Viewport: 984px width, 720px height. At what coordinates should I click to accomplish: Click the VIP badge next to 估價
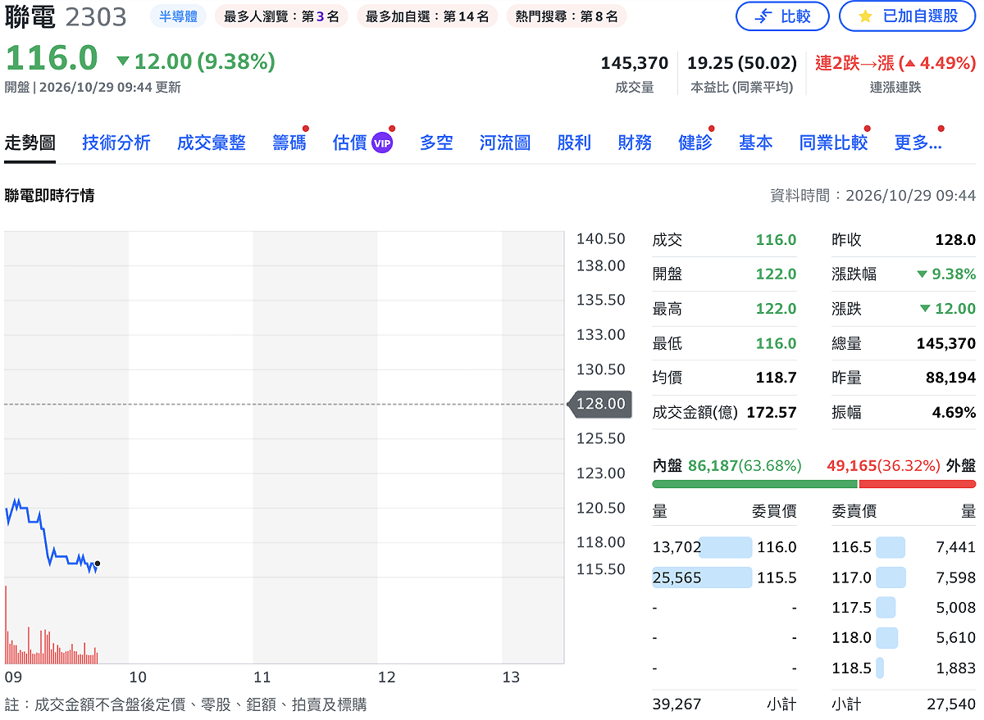click(x=382, y=143)
